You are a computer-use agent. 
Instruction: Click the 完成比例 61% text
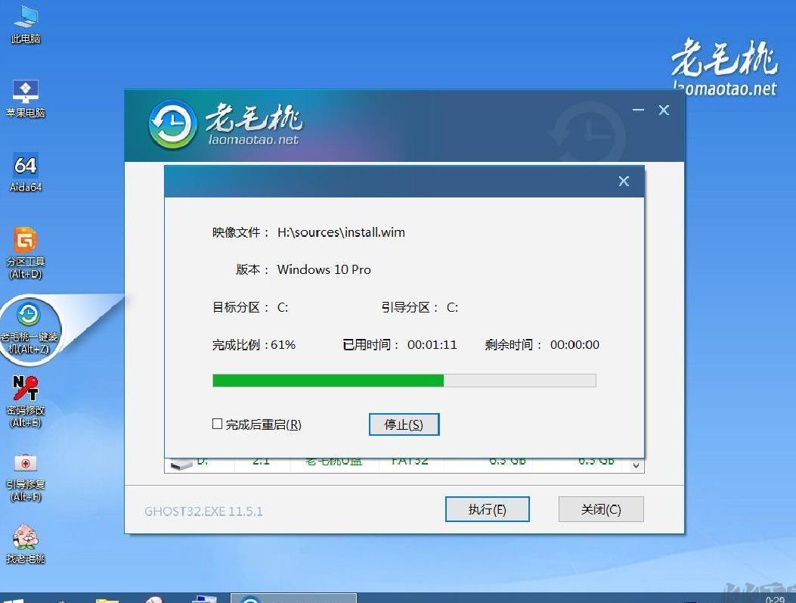click(x=254, y=345)
